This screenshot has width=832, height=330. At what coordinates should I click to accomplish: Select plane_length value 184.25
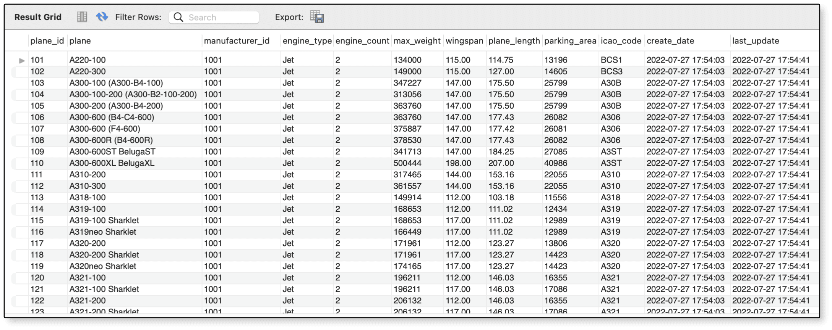[x=501, y=151]
